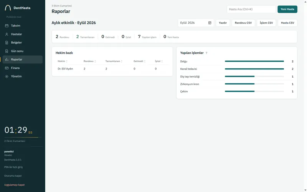Click the help question mark beside Yapılan işlemler
Viewport: 307px width, 192px height.
[x=206, y=53]
